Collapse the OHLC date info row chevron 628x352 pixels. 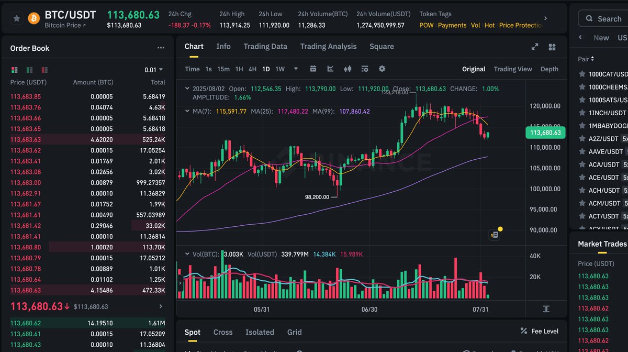click(188, 89)
